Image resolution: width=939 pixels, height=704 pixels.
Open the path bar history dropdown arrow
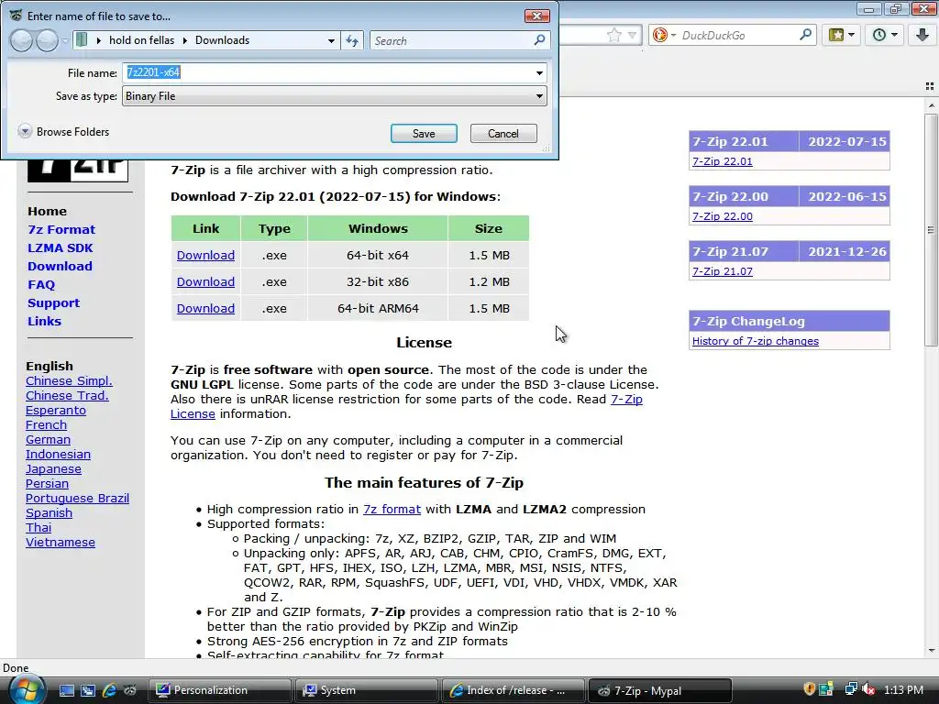pyautogui.click(x=331, y=40)
